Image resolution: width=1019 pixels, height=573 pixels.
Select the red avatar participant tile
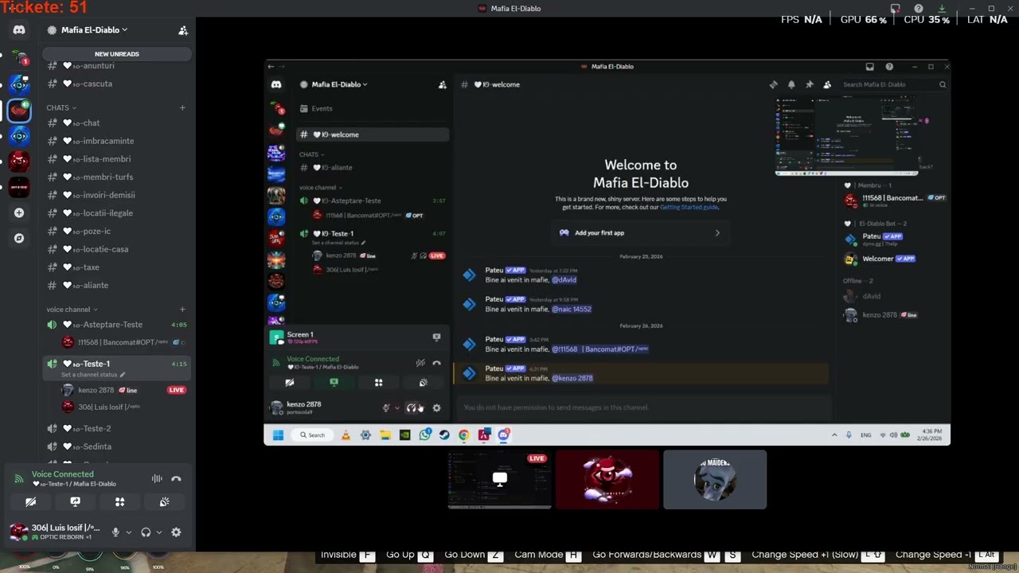point(607,480)
